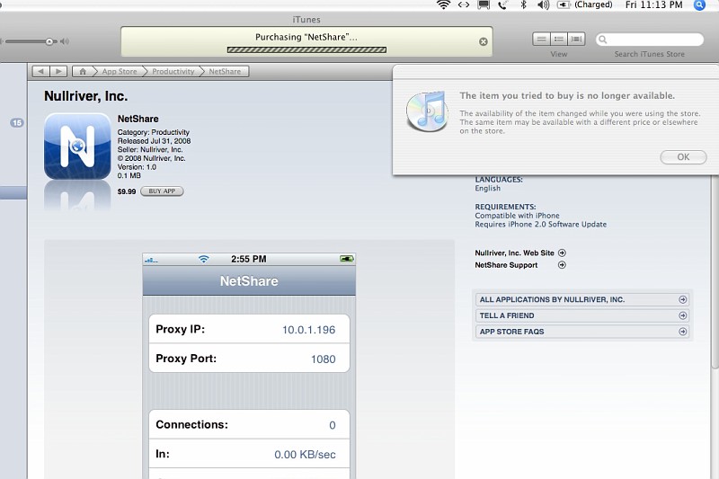Open Nullriver, Inc. Web Site arrow
719x479 pixels.
562,253
